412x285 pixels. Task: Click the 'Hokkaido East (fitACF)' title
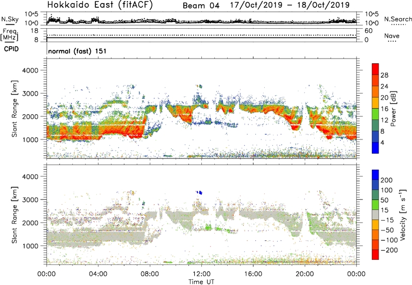coord(100,5)
